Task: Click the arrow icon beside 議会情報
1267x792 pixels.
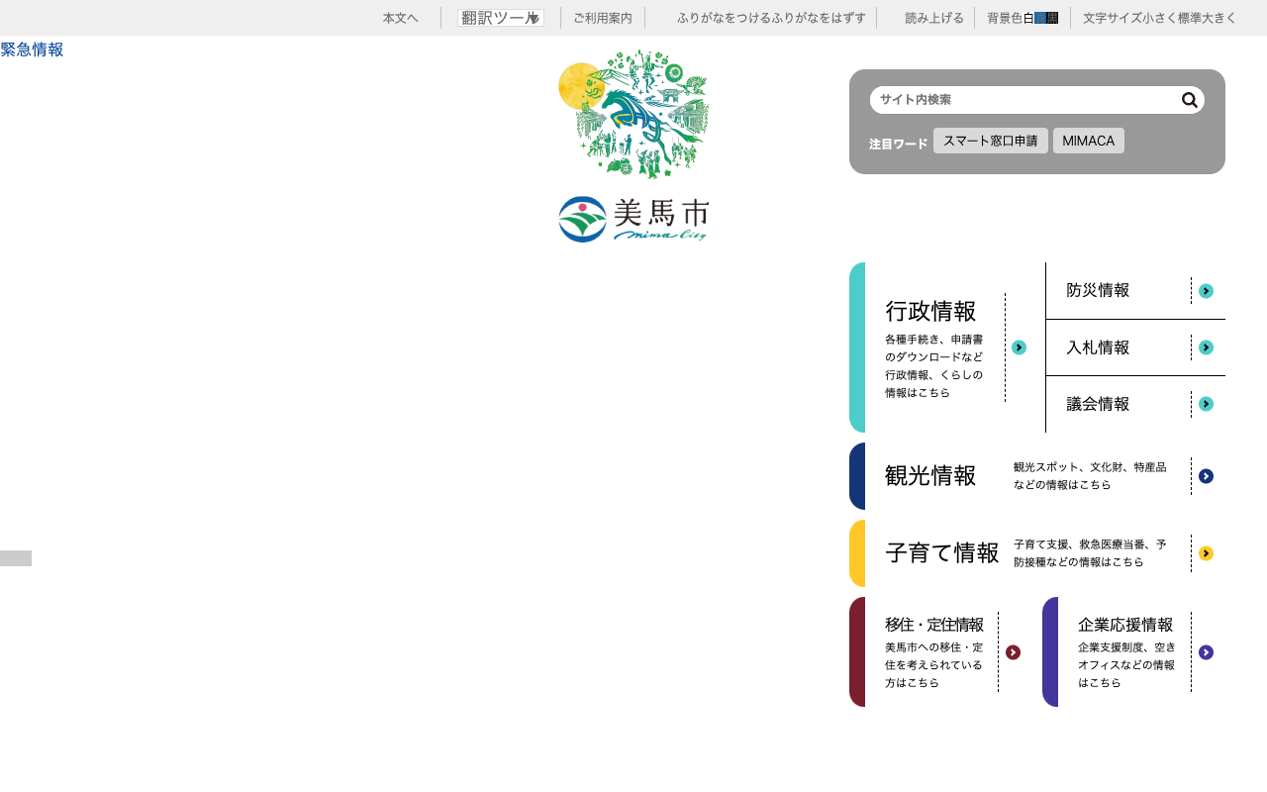Action: (x=1206, y=404)
